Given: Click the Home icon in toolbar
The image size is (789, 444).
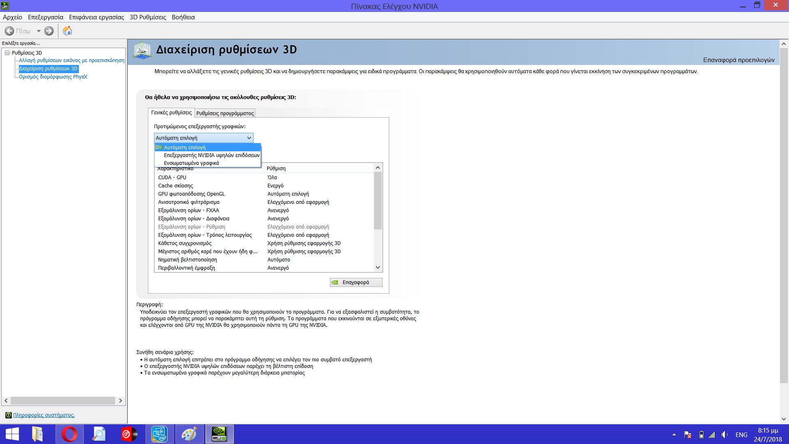Looking at the screenshot, I should click(x=67, y=31).
